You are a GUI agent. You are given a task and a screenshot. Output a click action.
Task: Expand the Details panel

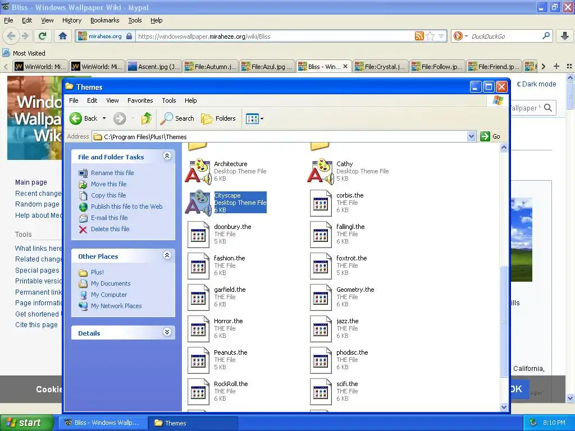coord(167,332)
